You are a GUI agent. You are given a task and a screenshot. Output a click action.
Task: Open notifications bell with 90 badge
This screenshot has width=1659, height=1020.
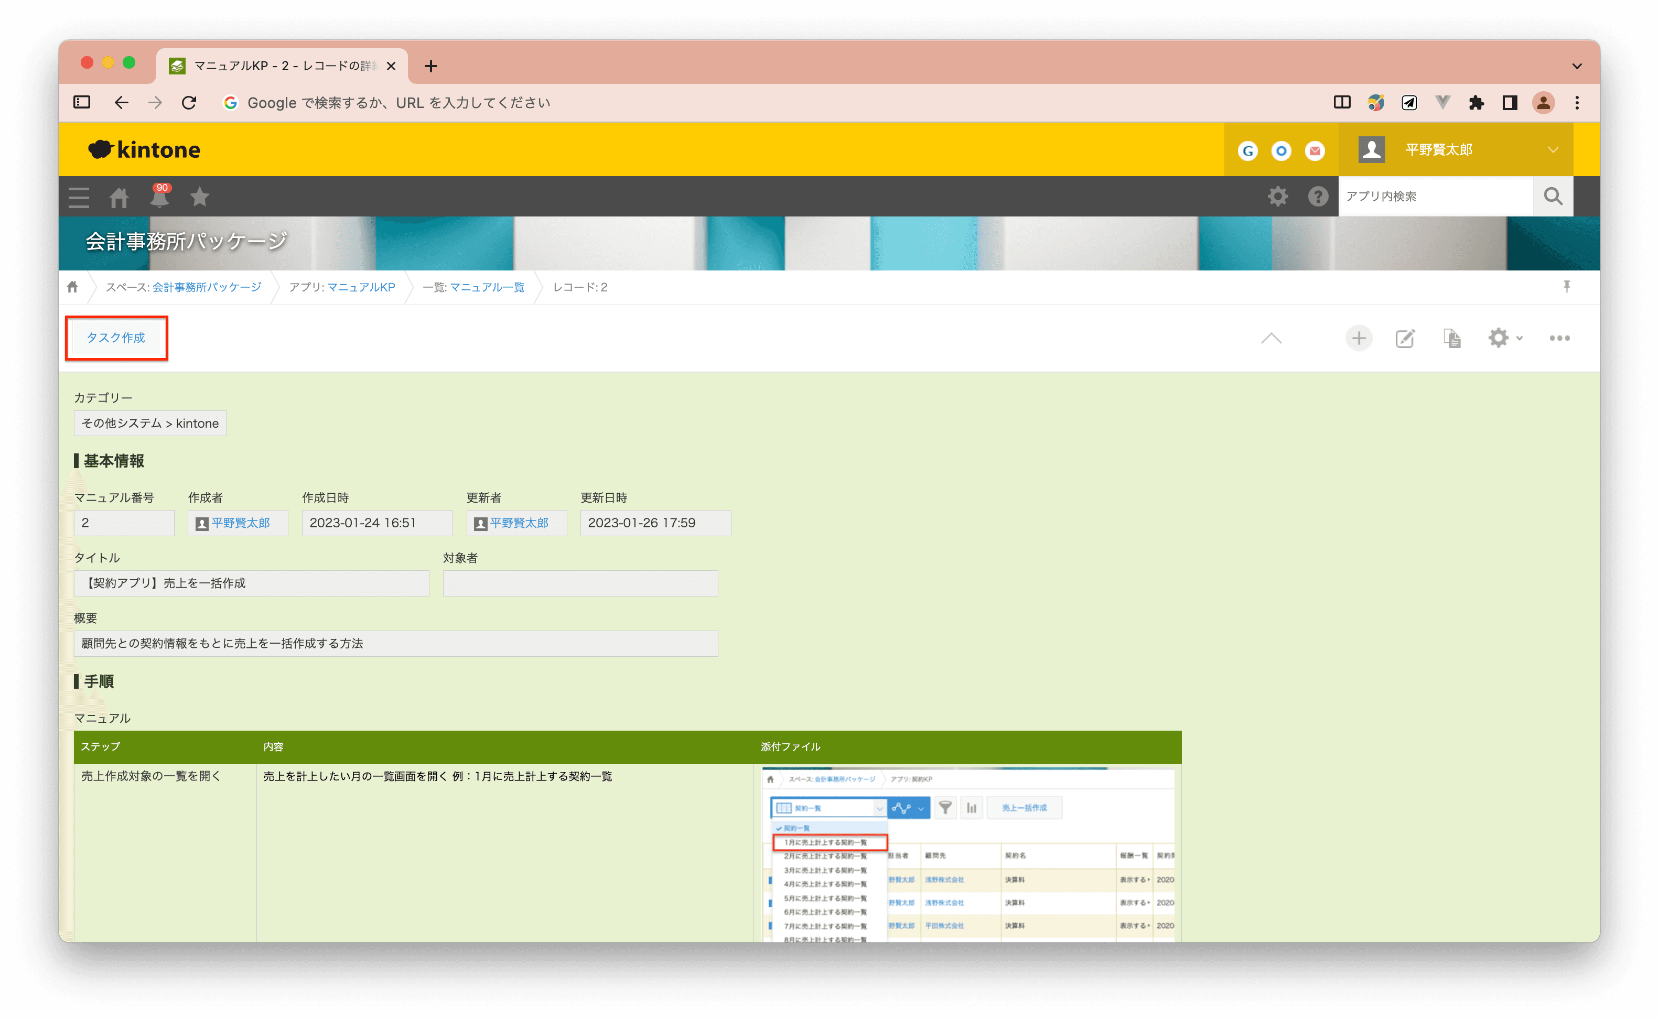click(160, 196)
